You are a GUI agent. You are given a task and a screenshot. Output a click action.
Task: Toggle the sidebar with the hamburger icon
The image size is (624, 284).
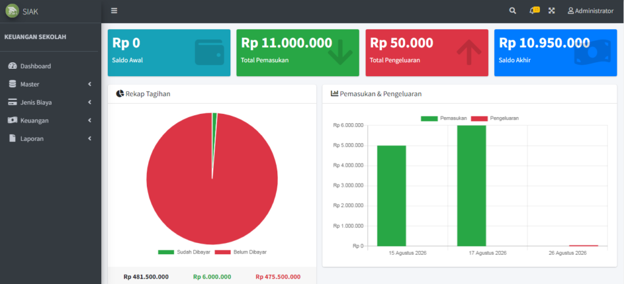pyautogui.click(x=114, y=11)
